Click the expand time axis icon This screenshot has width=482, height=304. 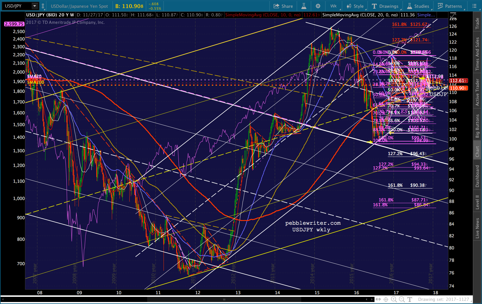379,299
